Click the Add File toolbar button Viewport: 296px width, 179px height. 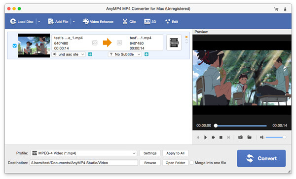tap(58, 22)
